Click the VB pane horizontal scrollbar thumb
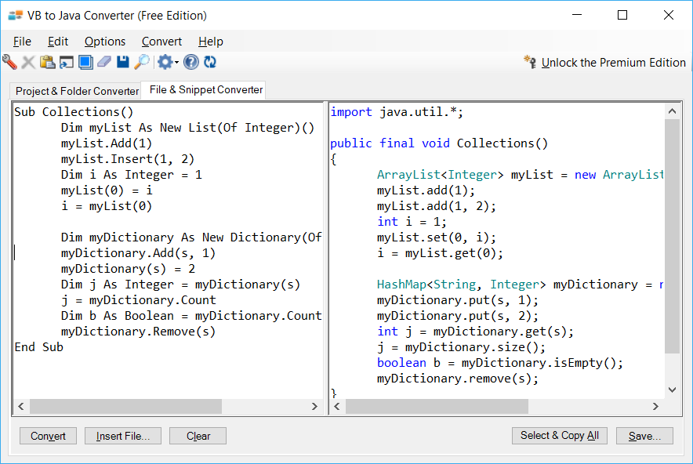This screenshot has width=693, height=464. [125, 406]
